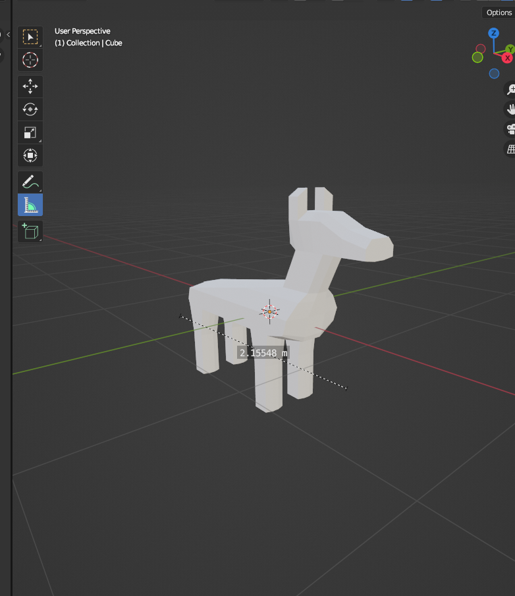Click the red X axis on navigation gizmo
Screen dimensions: 515x596
[507, 58]
